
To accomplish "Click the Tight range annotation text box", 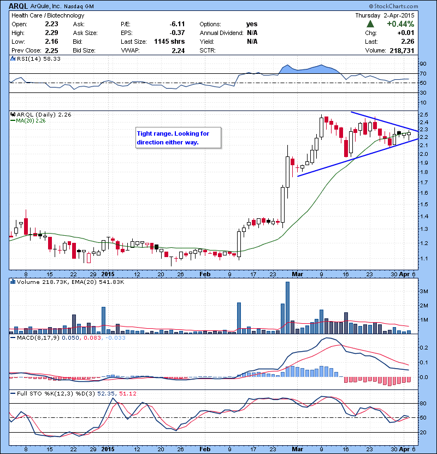I will coord(179,138).
